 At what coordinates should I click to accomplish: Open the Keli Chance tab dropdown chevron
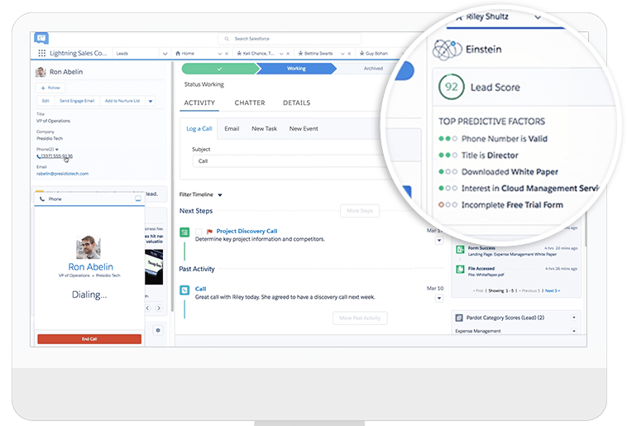[x=281, y=54]
